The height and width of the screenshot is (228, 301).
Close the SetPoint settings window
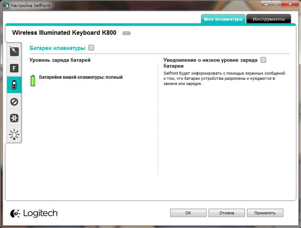coord(290,4)
